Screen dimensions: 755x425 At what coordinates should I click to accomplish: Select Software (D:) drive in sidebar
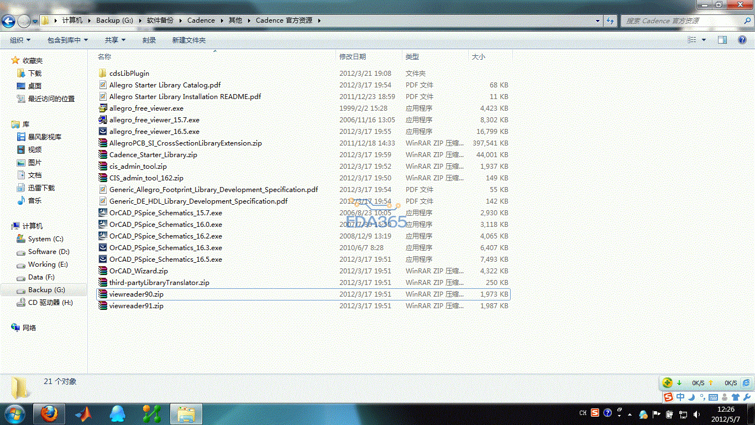(x=50, y=251)
